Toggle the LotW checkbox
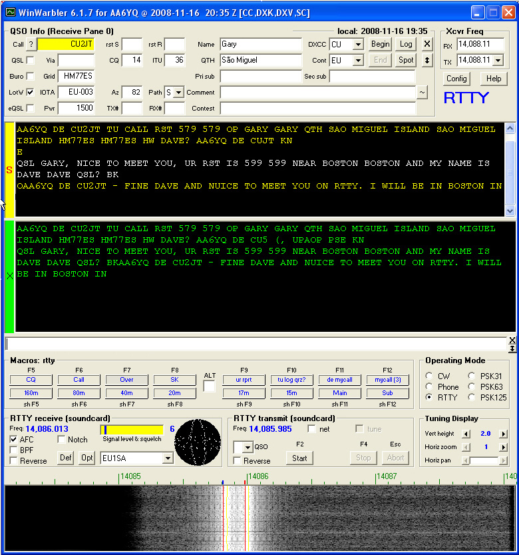The image size is (519, 555). click(x=31, y=93)
